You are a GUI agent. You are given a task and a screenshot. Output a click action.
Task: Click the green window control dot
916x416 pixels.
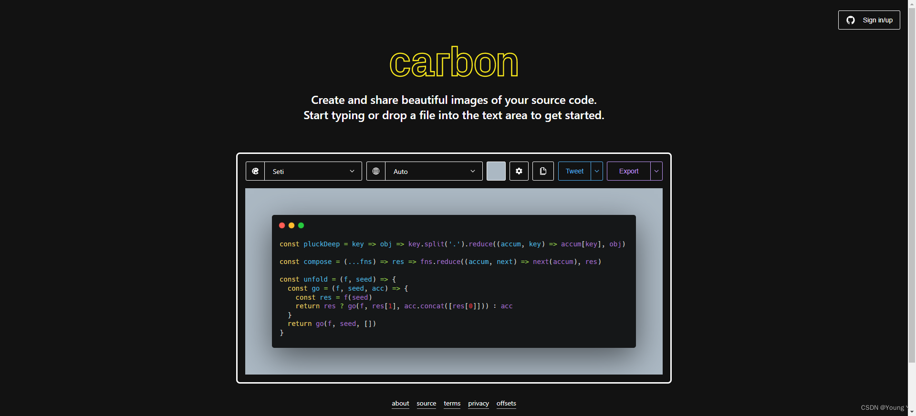[301, 225]
